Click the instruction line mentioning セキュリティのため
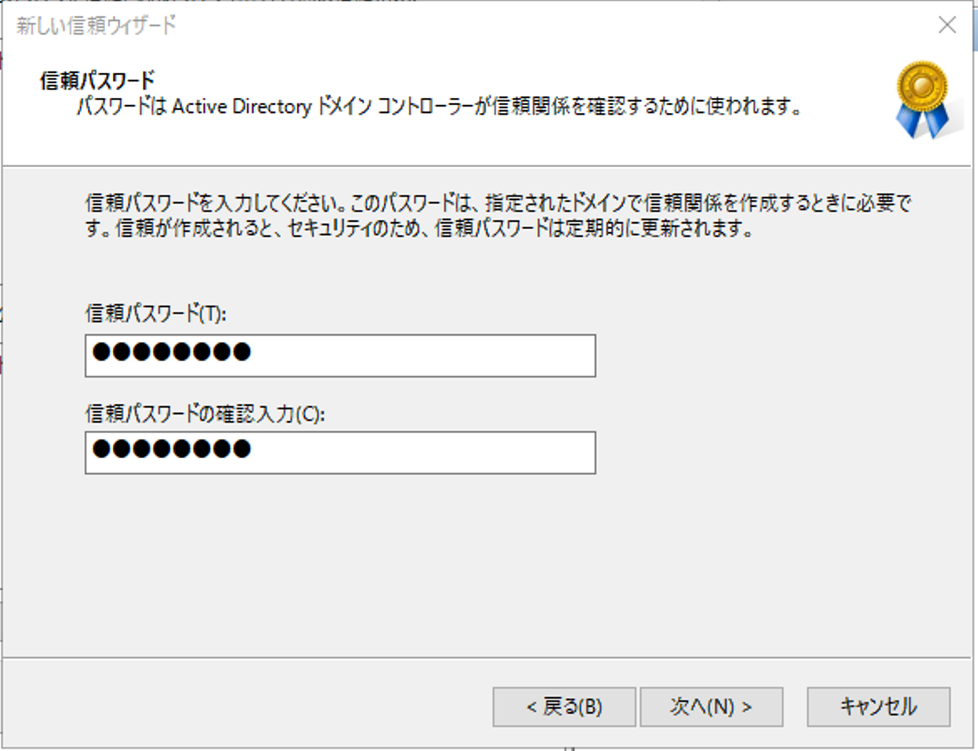978x751 pixels. tap(418, 228)
